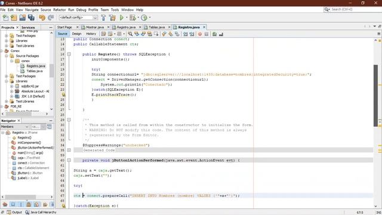The image size is (382, 215).
Task: Select the Source view button
Action: [x=62, y=34]
